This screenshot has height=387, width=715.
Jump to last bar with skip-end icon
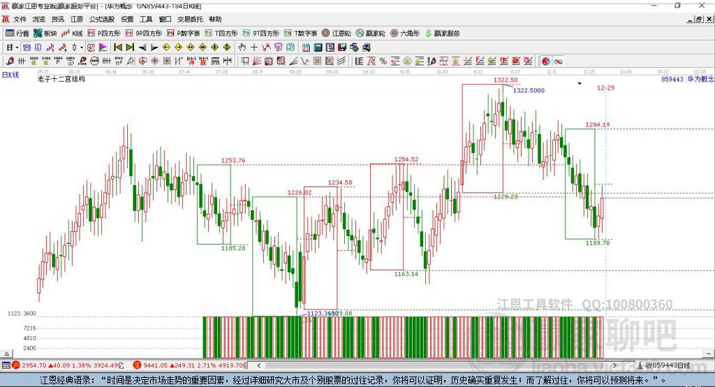pyautogui.click(x=130, y=48)
